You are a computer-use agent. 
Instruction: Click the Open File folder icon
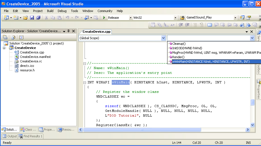(25, 18)
